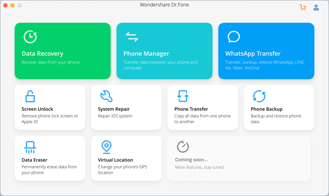Click the Data Eraser shredder icon
Viewport: 329px width, 196px height.
30,147
